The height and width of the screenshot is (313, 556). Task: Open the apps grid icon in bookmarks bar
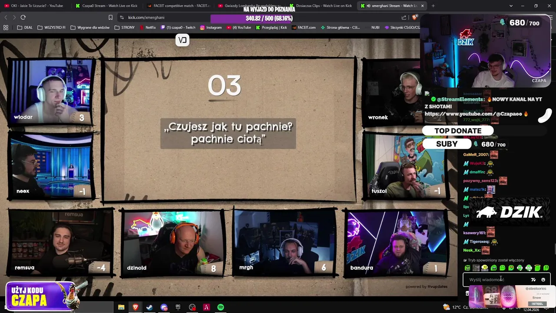(x=6, y=27)
